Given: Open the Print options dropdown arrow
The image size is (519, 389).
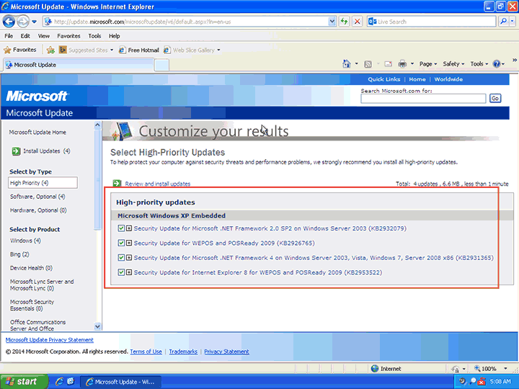Looking at the screenshot, I should pyautogui.click(x=412, y=64).
